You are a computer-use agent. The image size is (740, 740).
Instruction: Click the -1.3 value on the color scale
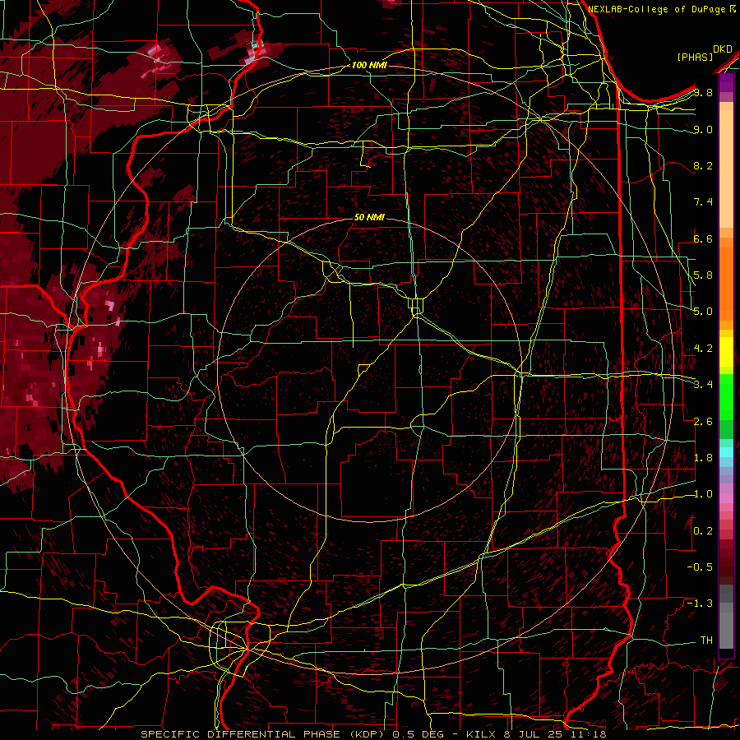[x=700, y=604]
